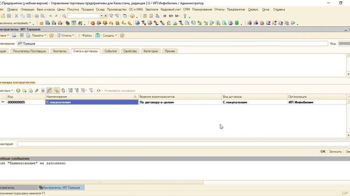
Task: Select the contract code 000000005 cell
Action: coord(26,102)
